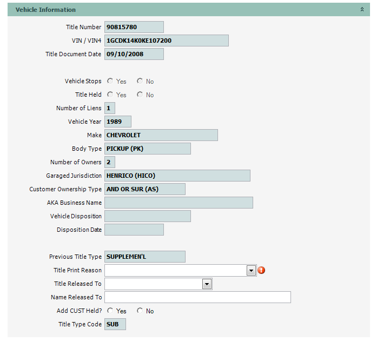
Task: Click the Vehicle Disposition field
Action: click(x=147, y=216)
